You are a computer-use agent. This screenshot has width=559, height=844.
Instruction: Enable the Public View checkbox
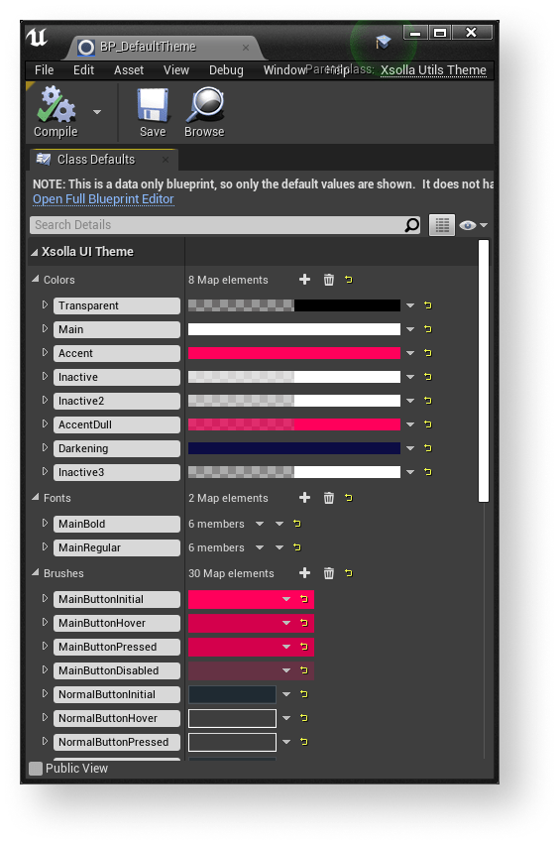pos(36,768)
